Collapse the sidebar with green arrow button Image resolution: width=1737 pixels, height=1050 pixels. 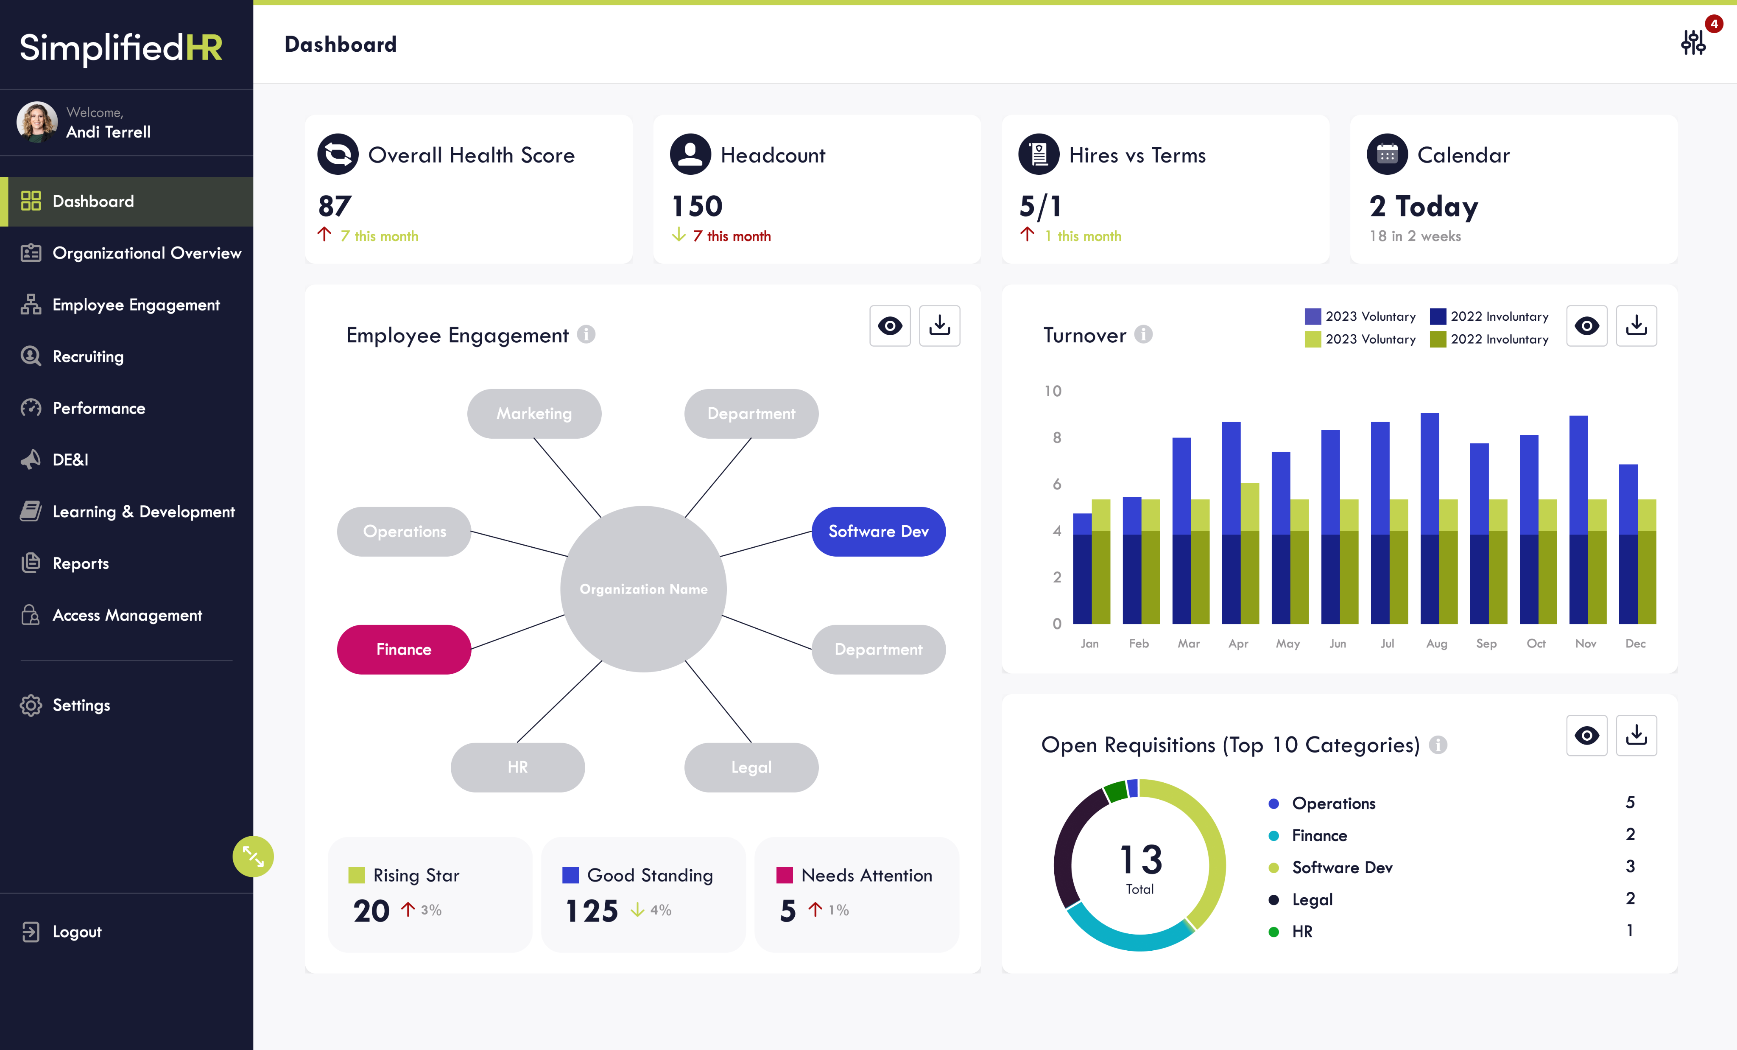tap(253, 856)
